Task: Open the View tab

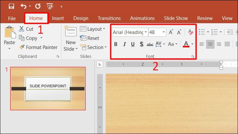Action: tap(227, 18)
